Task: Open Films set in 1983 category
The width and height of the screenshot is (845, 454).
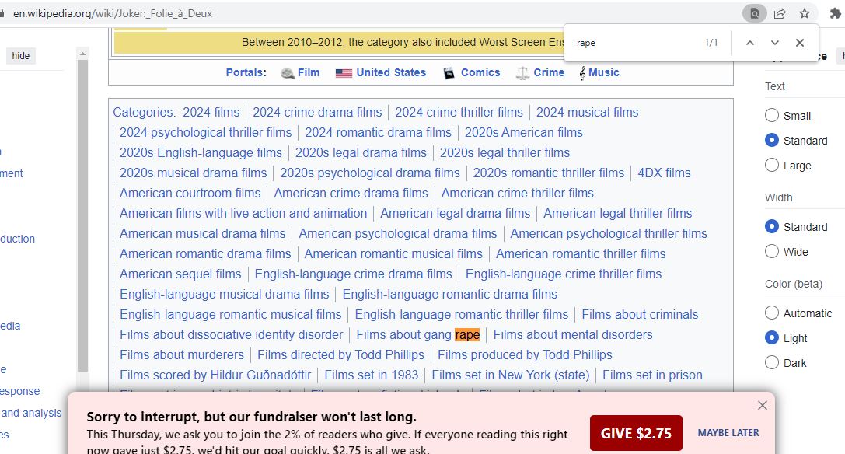Action: point(371,375)
